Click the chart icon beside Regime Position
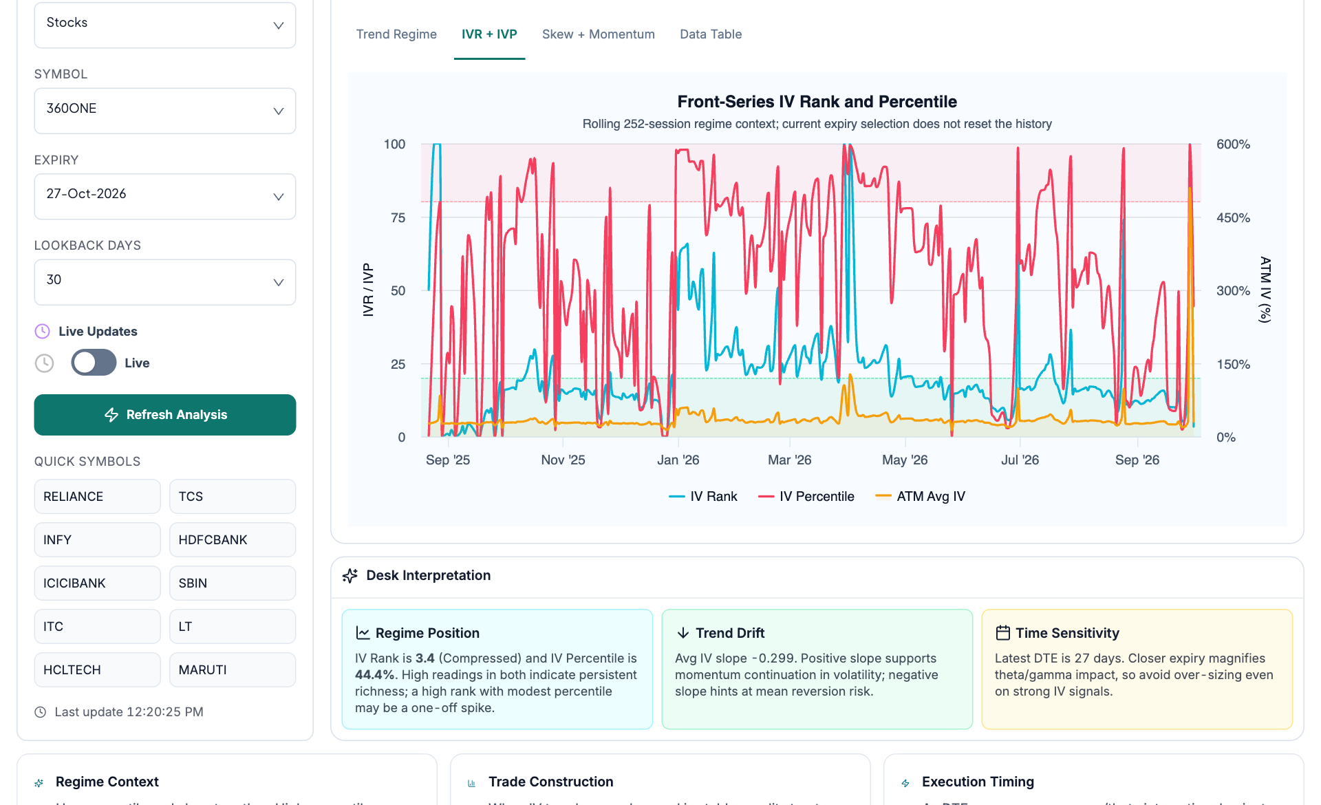This screenshot has width=1321, height=805. tap(363, 632)
